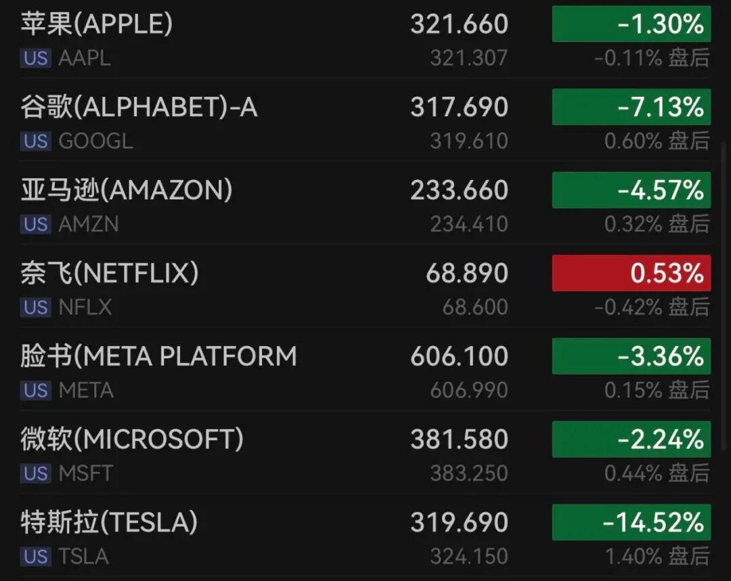Click the US market badge beside NFLX
This screenshot has width=731, height=581.
point(35,307)
